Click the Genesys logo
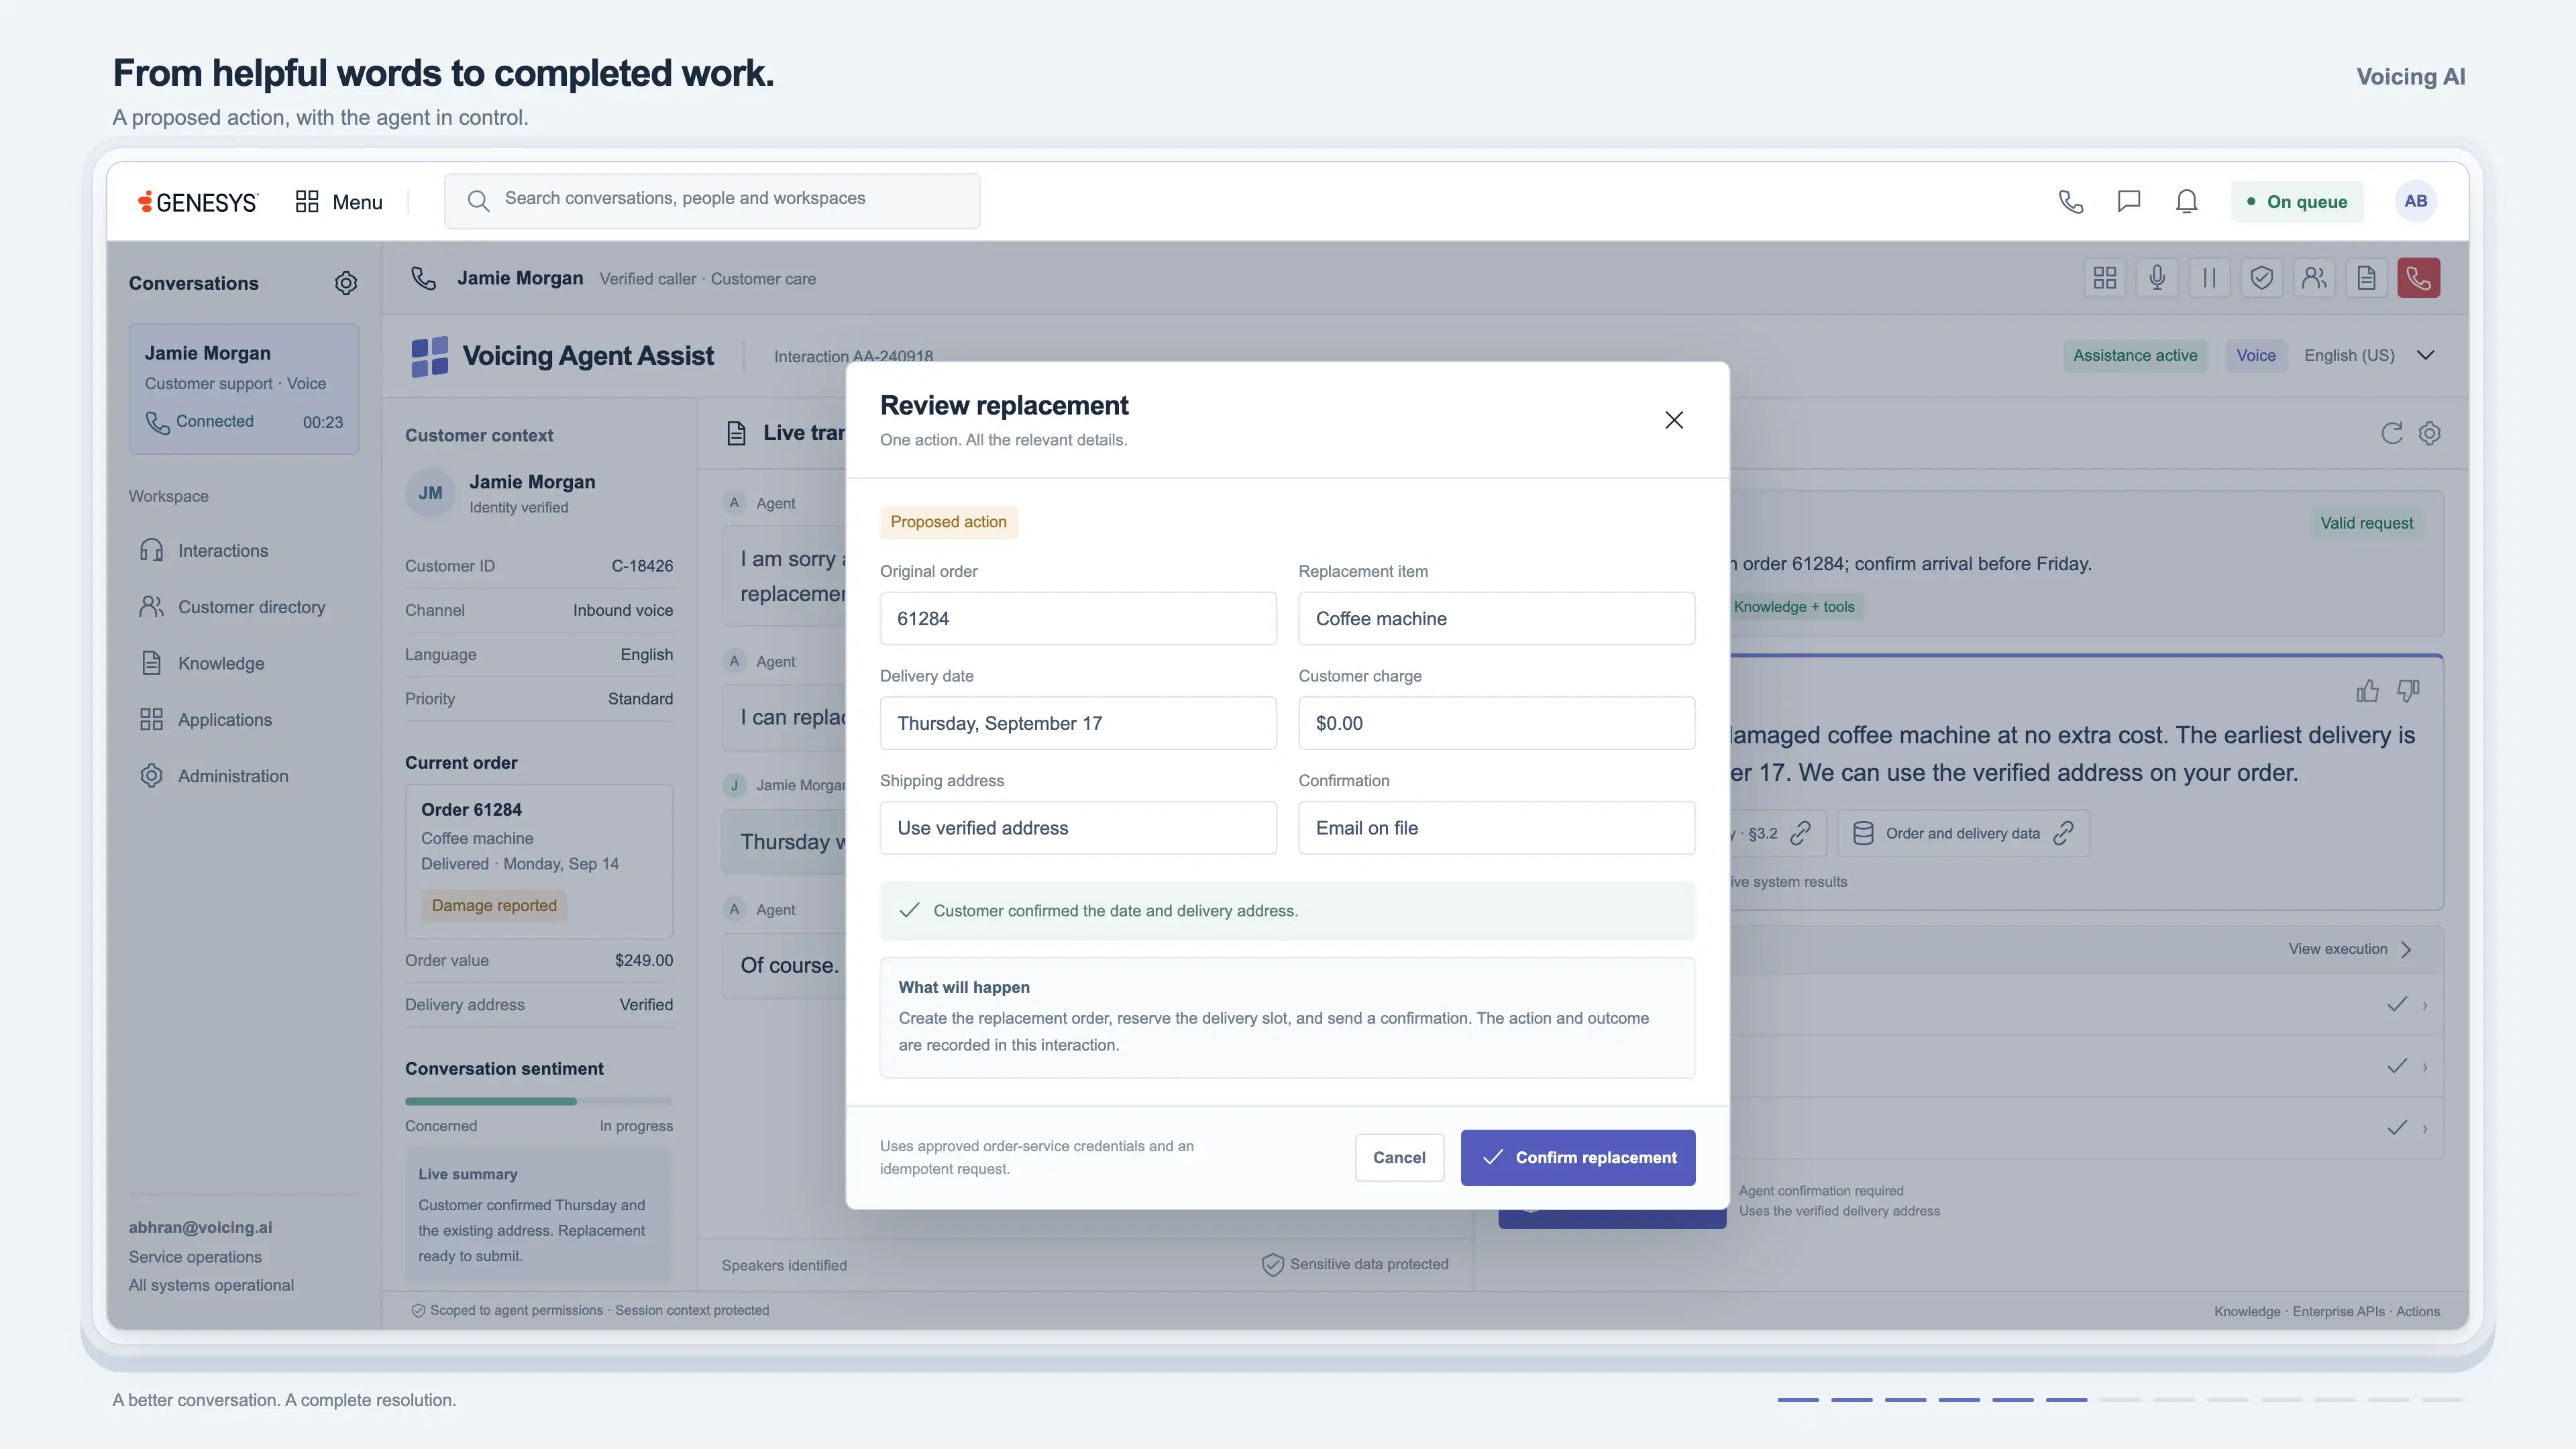 (x=197, y=202)
